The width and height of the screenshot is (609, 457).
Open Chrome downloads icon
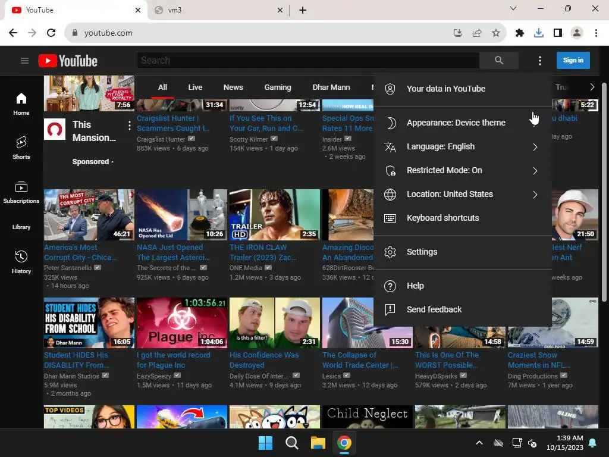point(539,33)
